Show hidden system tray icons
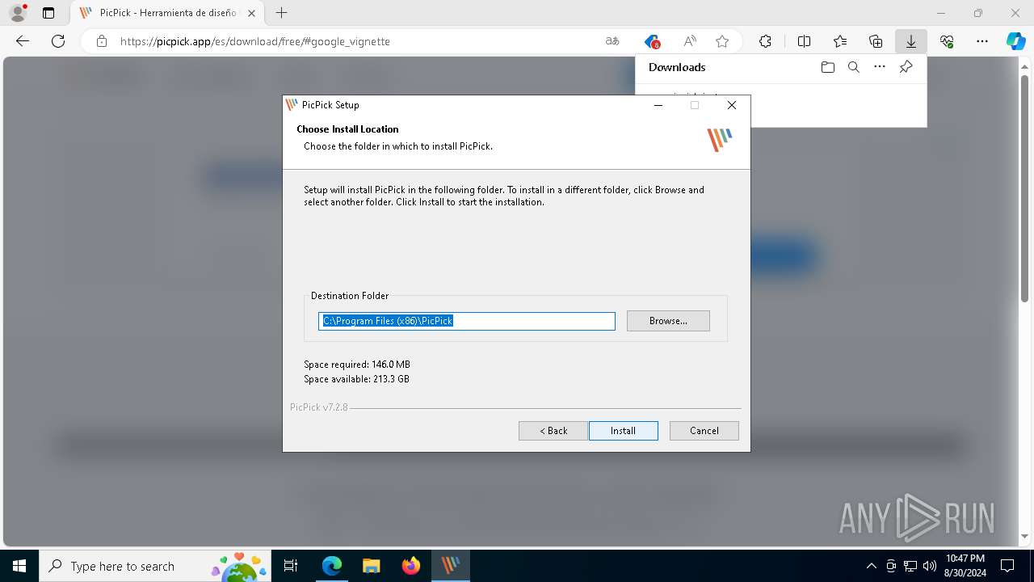The width and height of the screenshot is (1034, 582). click(x=871, y=566)
